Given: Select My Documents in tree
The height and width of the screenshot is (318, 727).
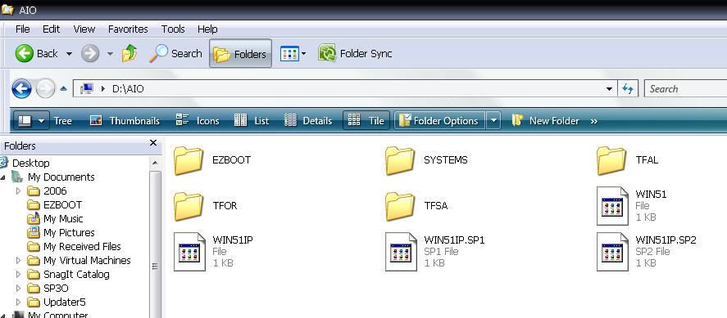Looking at the screenshot, I should pyautogui.click(x=61, y=177).
